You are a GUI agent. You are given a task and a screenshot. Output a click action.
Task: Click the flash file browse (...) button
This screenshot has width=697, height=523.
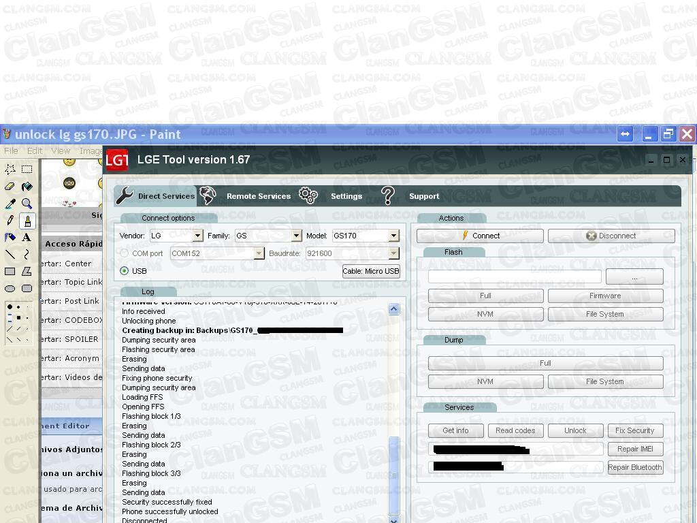click(634, 276)
